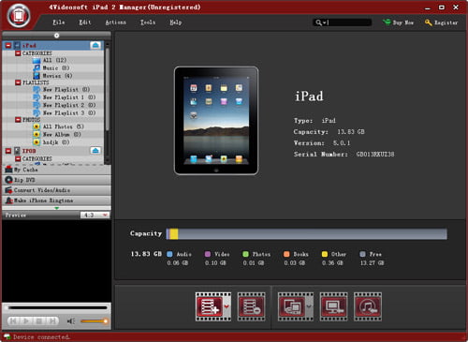This screenshot has height=342, width=468.
Task: Click the Add File filmstrip button
Action: tap(210, 306)
